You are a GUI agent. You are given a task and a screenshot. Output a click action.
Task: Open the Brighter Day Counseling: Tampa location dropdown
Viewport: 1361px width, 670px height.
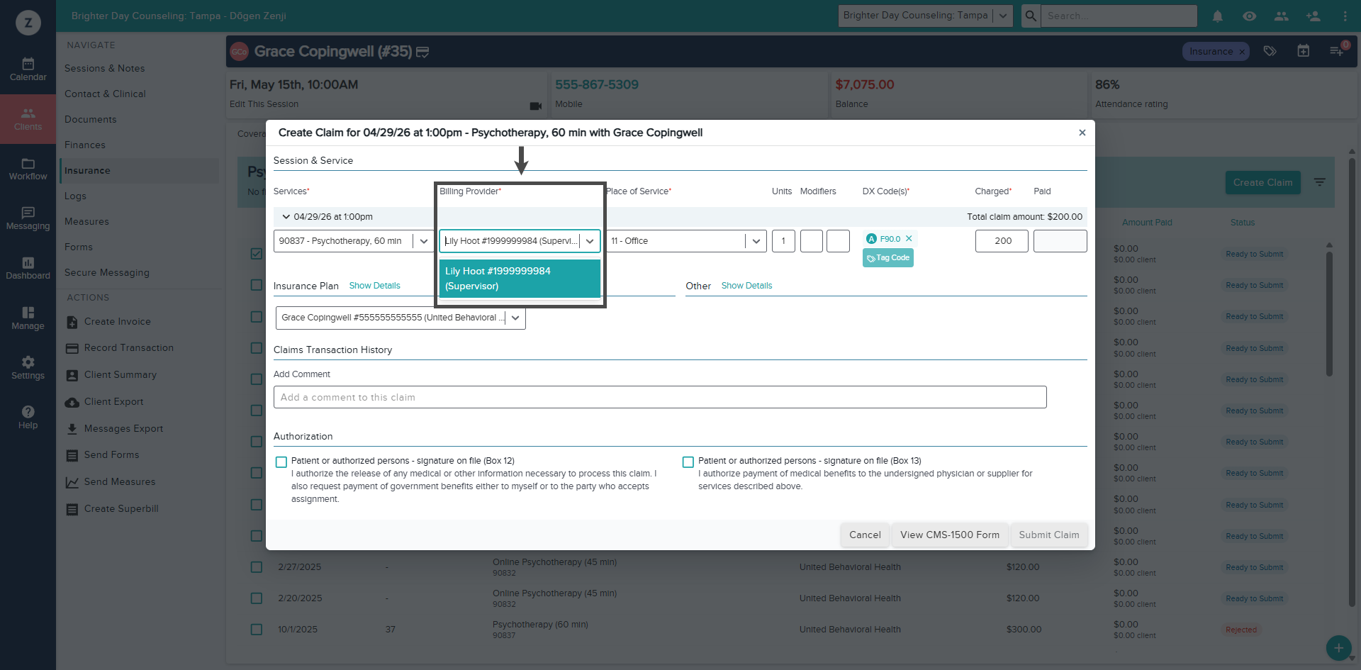coord(925,16)
